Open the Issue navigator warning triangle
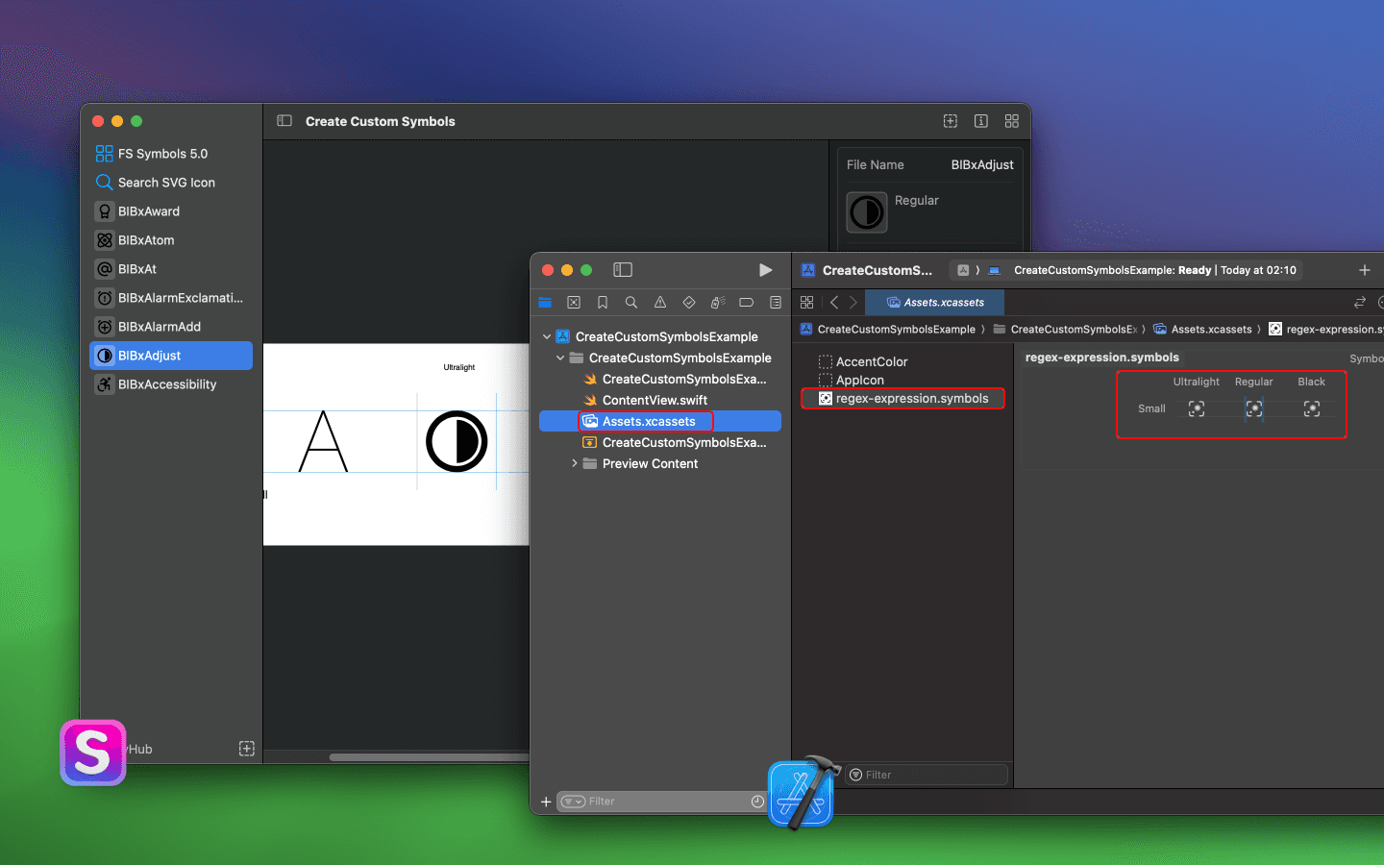 [x=660, y=302]
